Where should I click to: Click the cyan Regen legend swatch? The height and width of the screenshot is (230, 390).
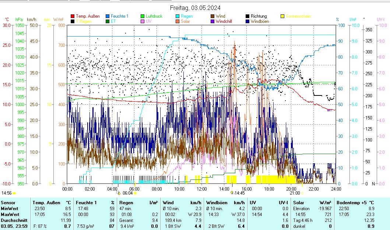[x=178, y=16]
